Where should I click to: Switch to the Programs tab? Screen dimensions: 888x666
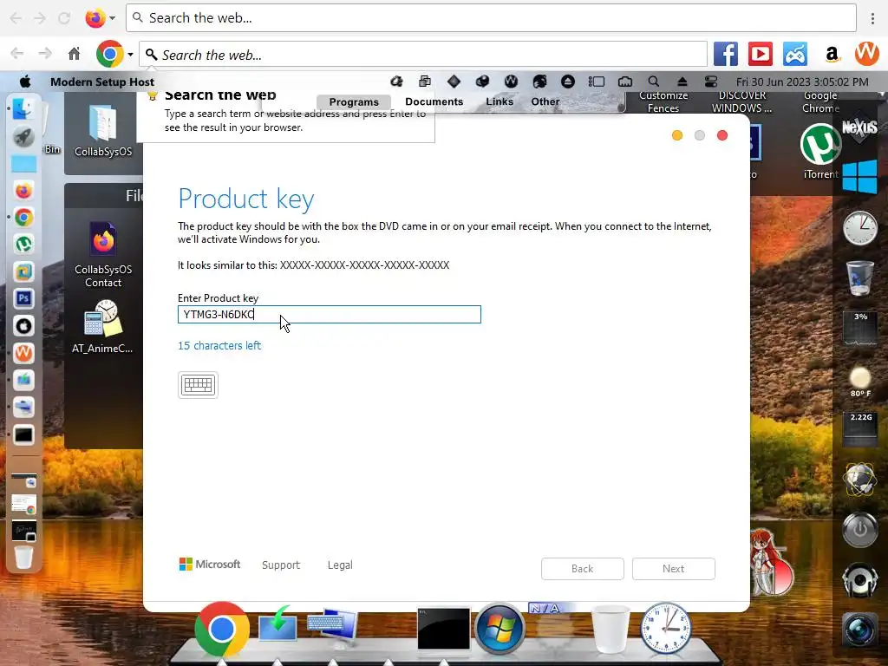[354, 102]
